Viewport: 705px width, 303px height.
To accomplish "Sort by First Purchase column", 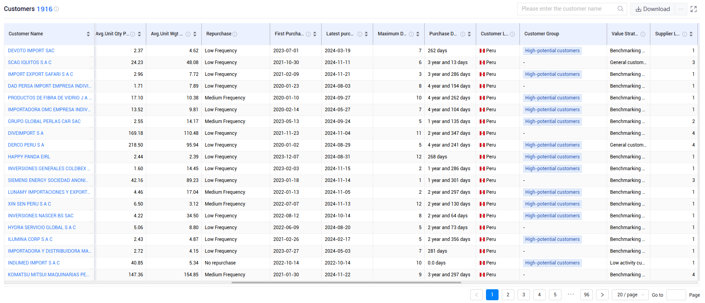I will click(315, 34).
